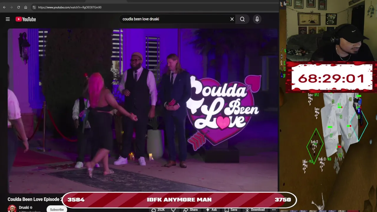Open Druski channel avatar
The image size is (377, 212).
[12, 208]
